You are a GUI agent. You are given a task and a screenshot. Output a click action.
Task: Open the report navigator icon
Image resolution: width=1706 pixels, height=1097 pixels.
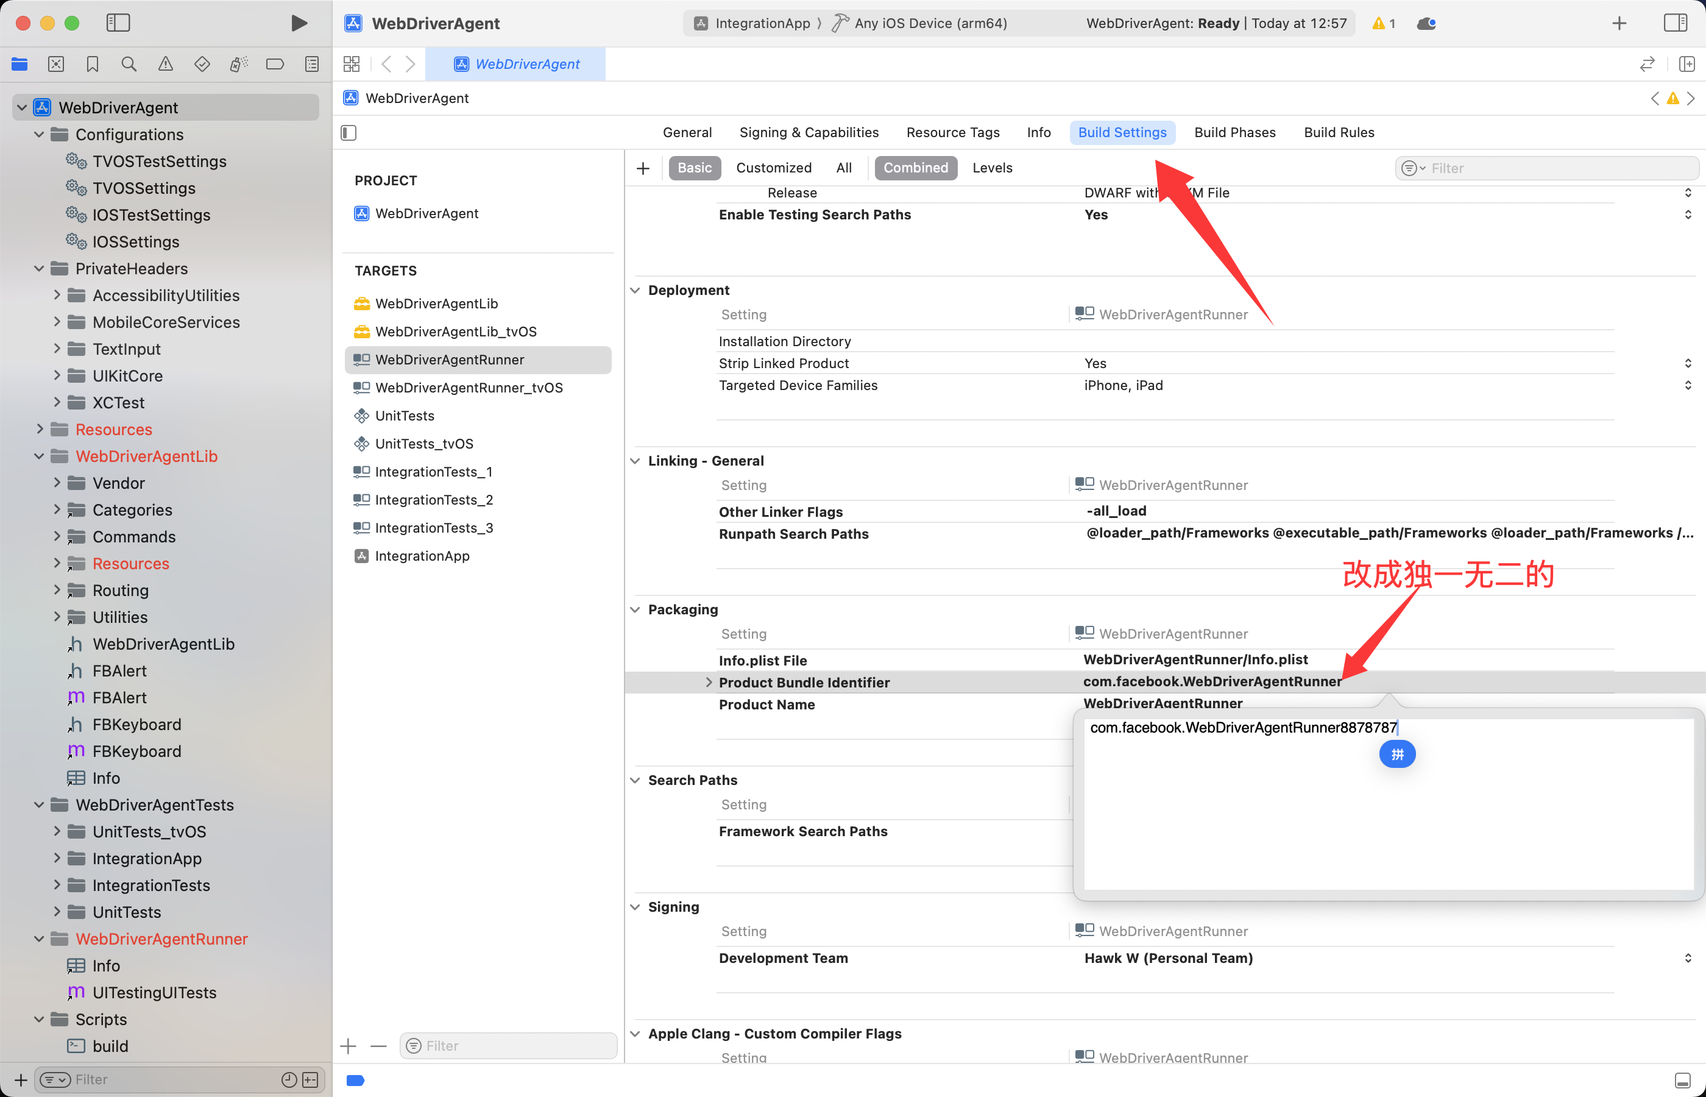pos(312,65)
